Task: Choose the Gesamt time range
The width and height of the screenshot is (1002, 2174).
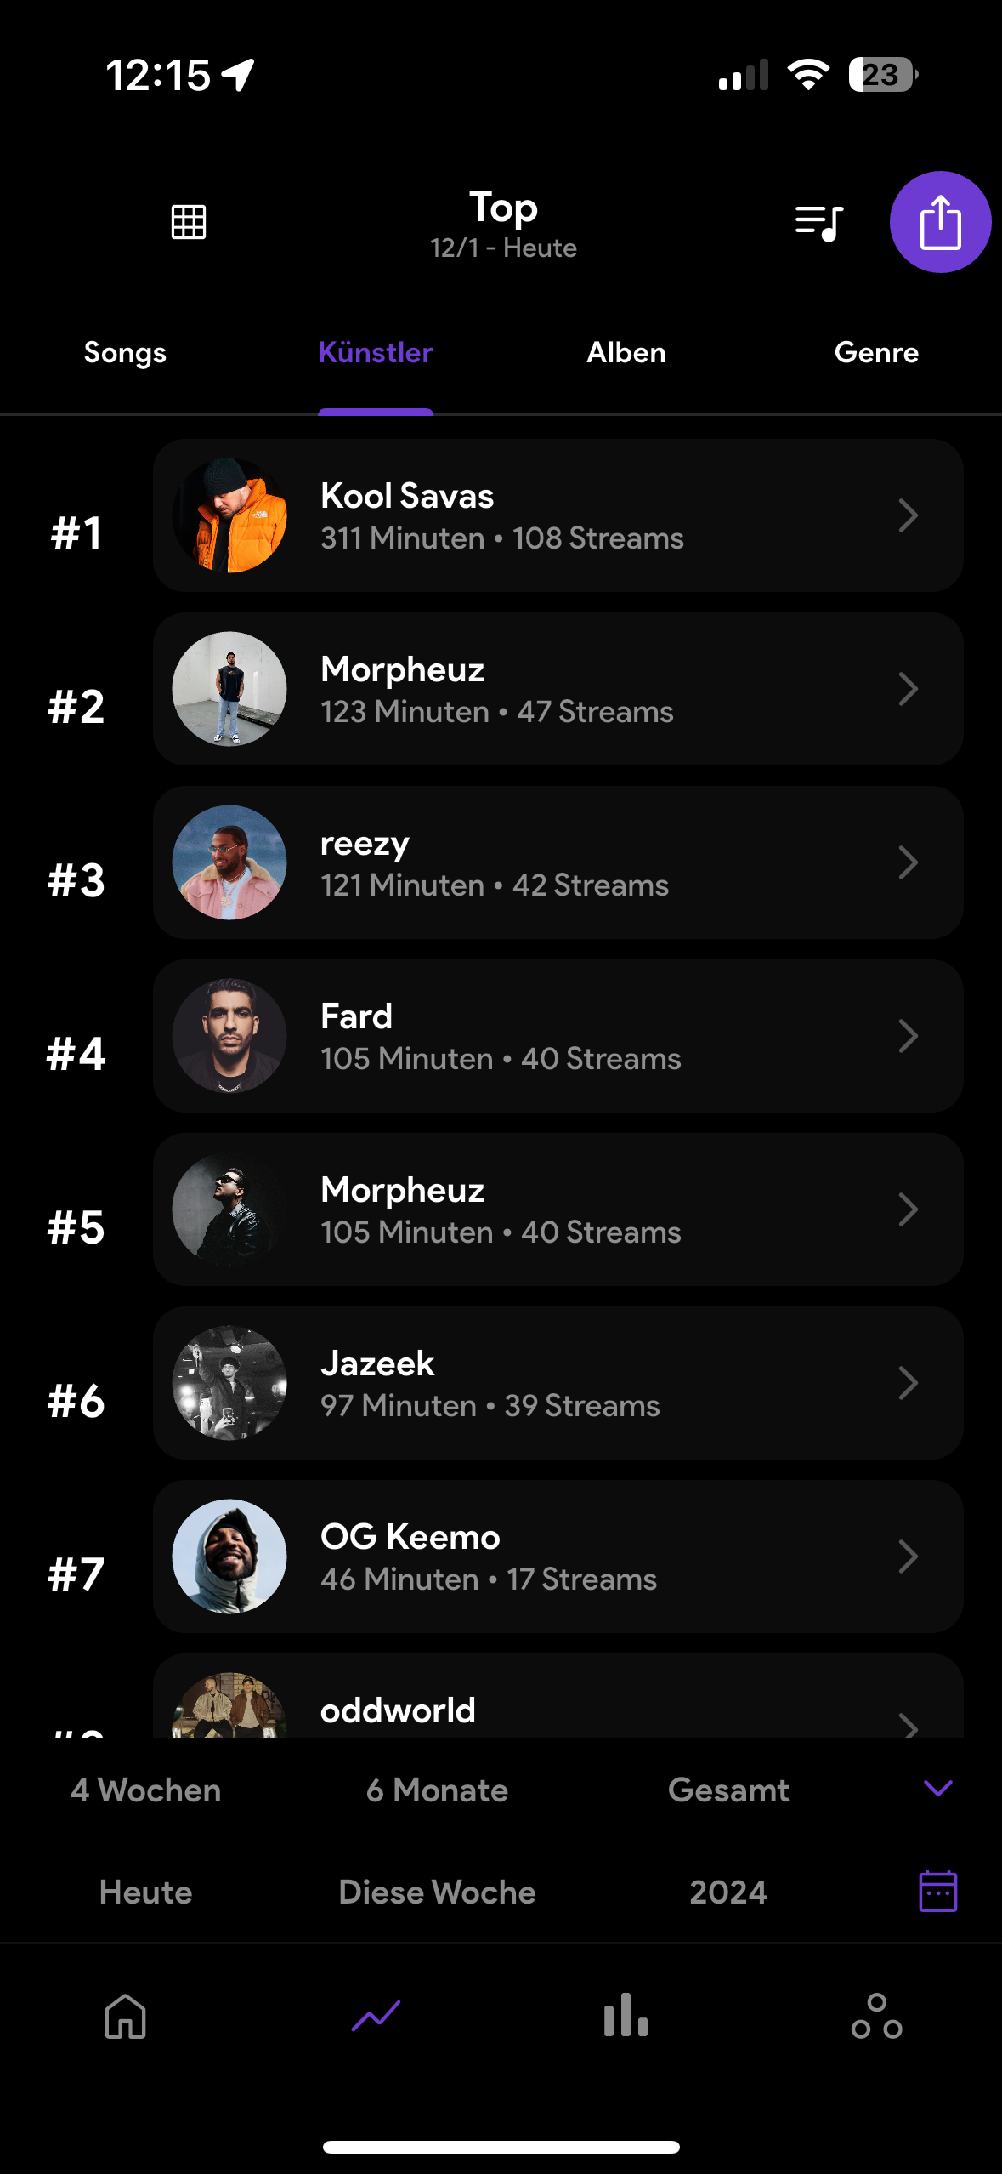Action: [x=728, y=1790]
